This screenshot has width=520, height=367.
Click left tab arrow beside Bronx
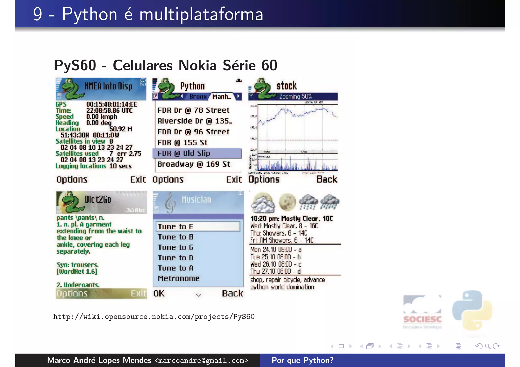182,96
